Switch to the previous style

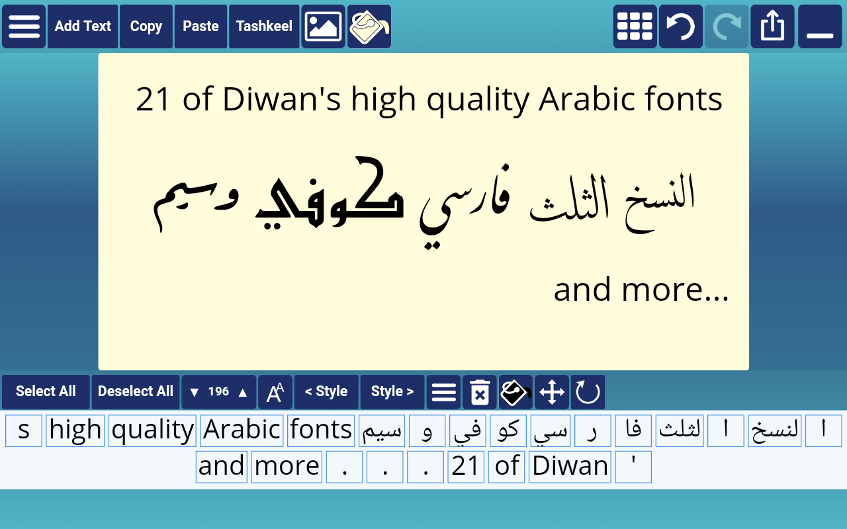pyautogui.click(x=326, y=392)
